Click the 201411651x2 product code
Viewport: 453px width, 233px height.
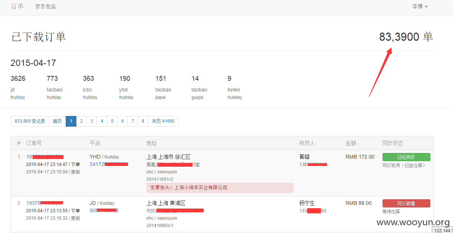coord(160,179)
